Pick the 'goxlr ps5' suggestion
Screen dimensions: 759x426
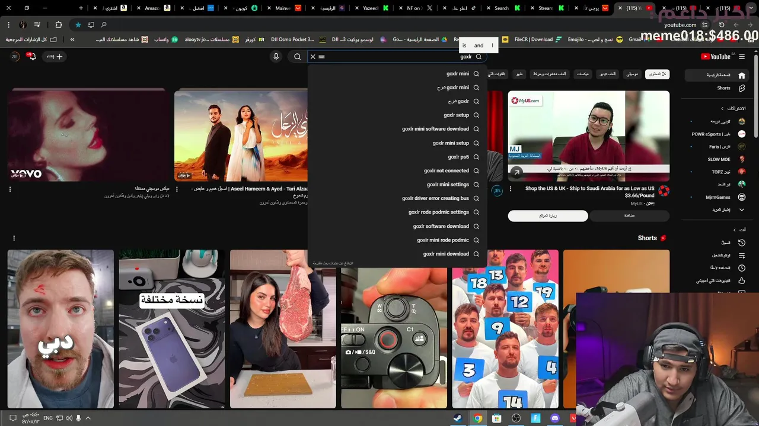point(397,157)
